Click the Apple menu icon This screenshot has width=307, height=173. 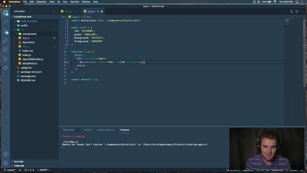4,2
